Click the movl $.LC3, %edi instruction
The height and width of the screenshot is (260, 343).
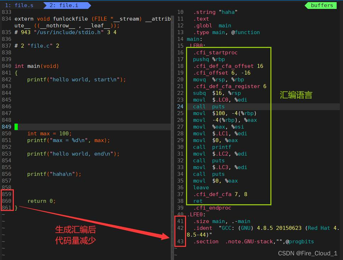pyautogui.click(x=220, y=167)
